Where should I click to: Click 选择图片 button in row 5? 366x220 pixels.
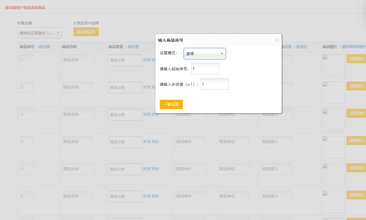point(356,168)
